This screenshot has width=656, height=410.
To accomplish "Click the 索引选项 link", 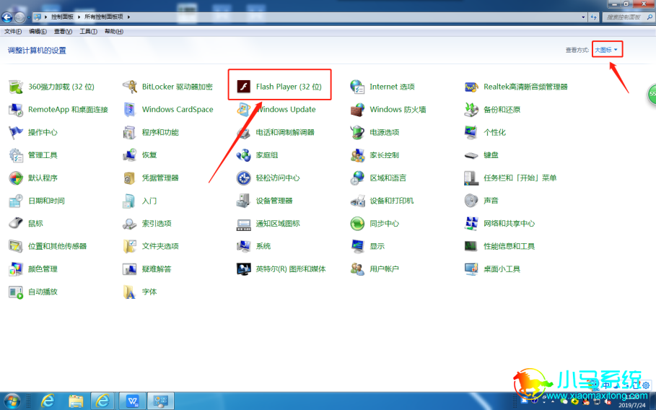I will pyautogui.click(x=157, y=224).
